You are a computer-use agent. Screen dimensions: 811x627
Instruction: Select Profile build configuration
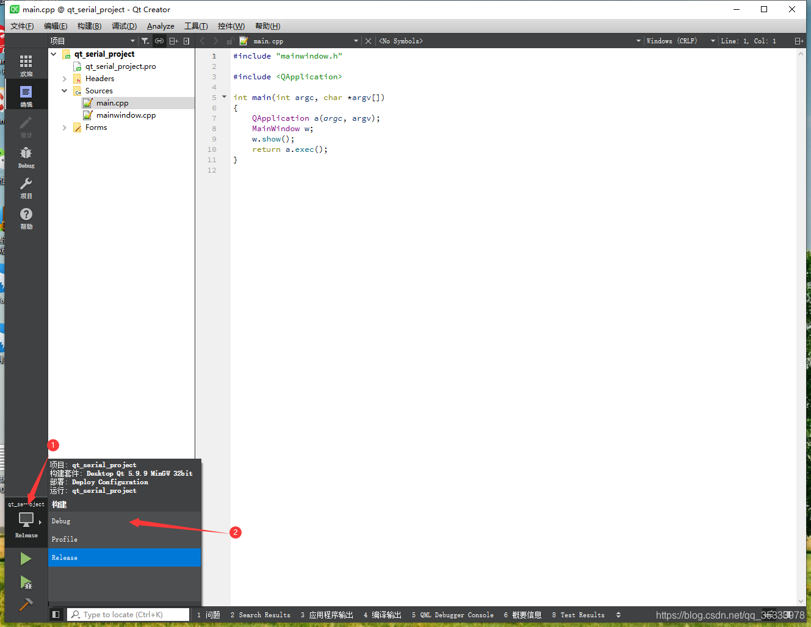pos(124,539)
